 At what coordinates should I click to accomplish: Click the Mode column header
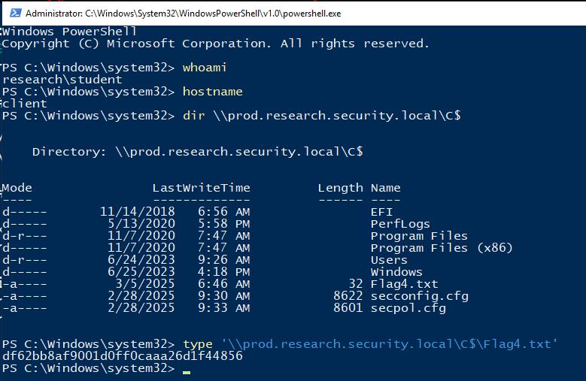(17, 188)
